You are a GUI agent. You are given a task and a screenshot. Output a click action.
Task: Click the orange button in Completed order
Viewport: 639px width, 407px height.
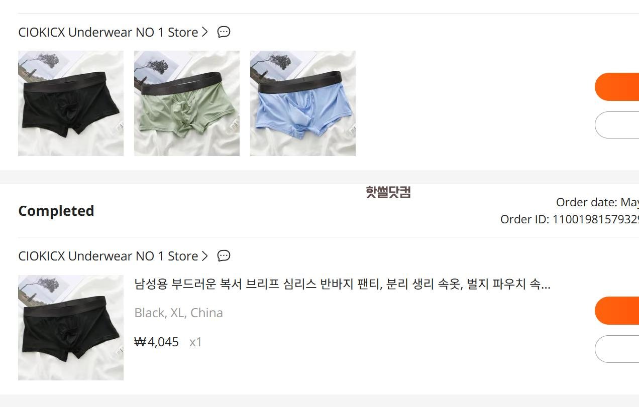pos(617,311)
